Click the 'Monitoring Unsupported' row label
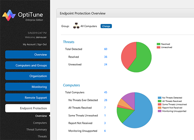The image size is (194, 140). pos(83,131)
